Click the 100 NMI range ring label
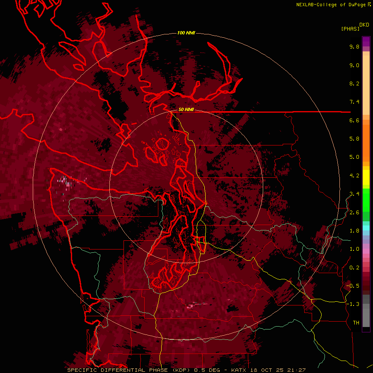This screenshot has width=373, height=373. (x=186, y=33)
